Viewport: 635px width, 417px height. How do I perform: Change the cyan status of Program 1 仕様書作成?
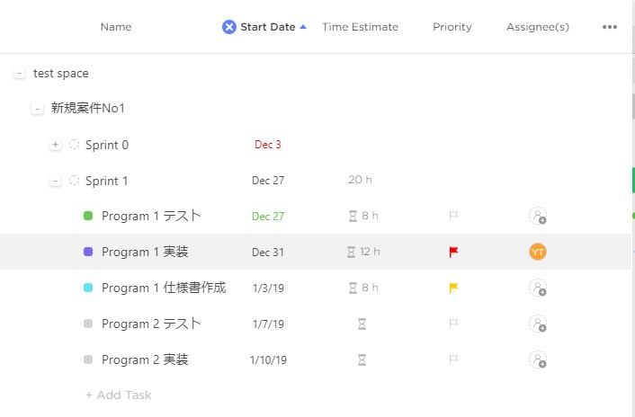[x=88, y=288]
